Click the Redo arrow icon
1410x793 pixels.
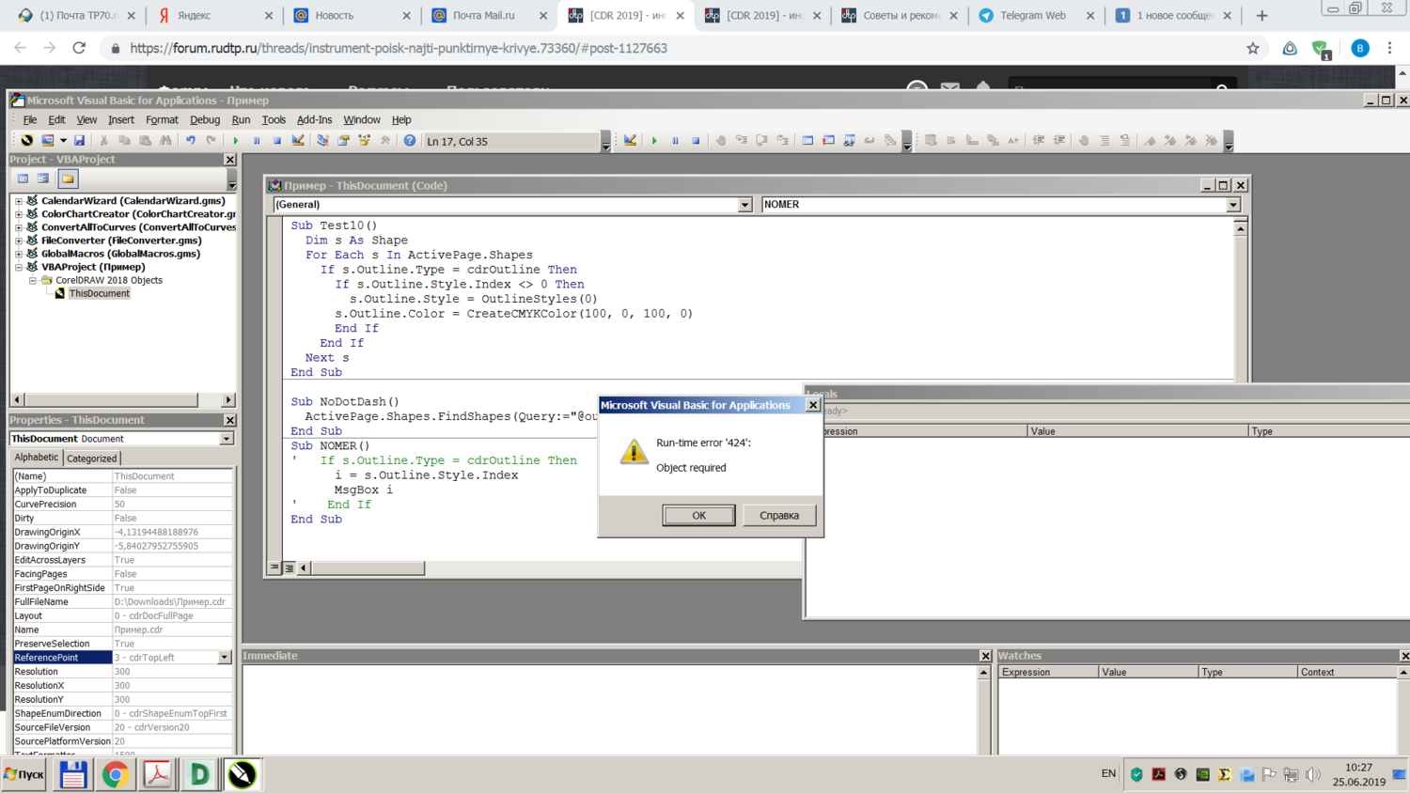point(211,141)
